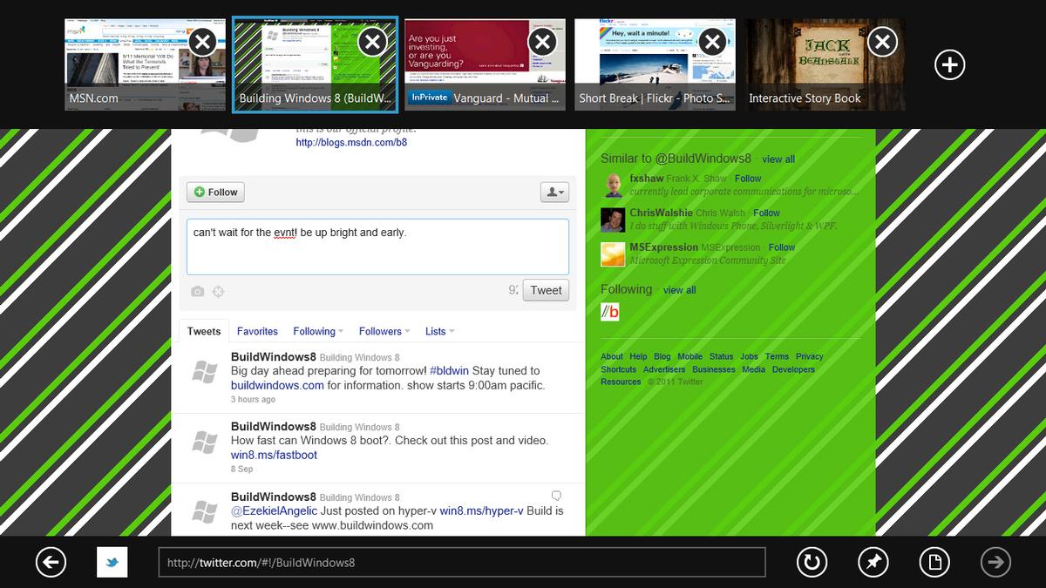Switch to Interactive Story Book tab
This screenshot has width=1046, height=588.
(825, 64)
